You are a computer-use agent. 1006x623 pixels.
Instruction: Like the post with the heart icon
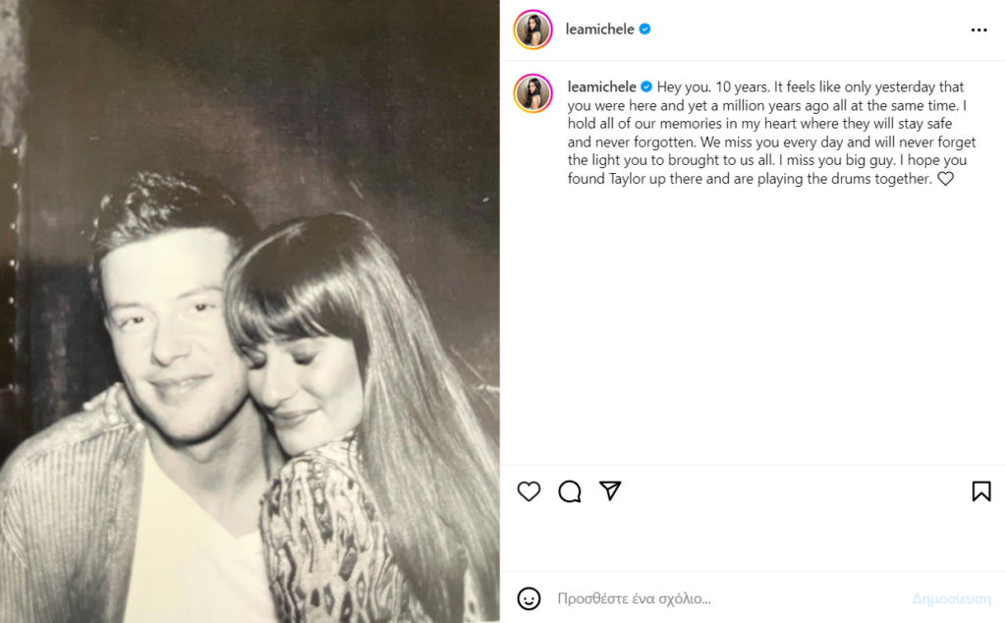pos(529,491)
